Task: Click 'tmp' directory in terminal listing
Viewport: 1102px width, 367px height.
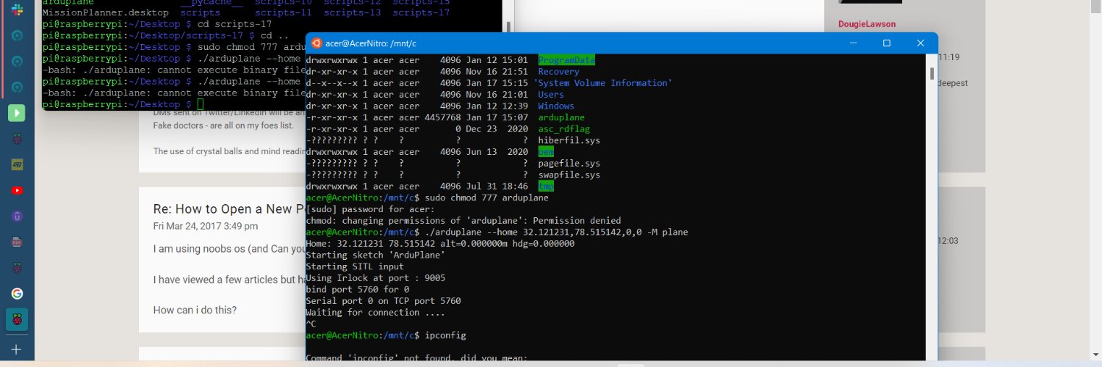Action: pyautogui.click(x=546, y=186)
